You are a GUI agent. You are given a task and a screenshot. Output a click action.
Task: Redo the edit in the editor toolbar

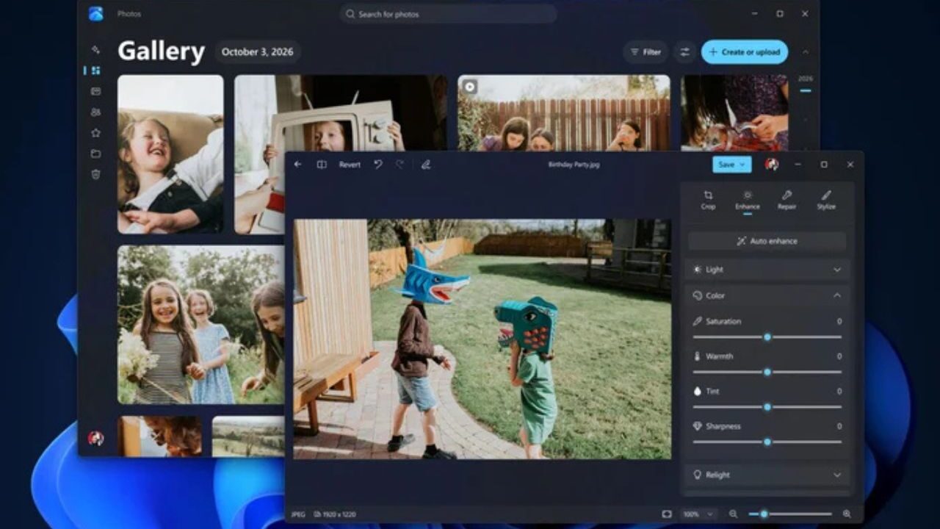click(399, 165)
